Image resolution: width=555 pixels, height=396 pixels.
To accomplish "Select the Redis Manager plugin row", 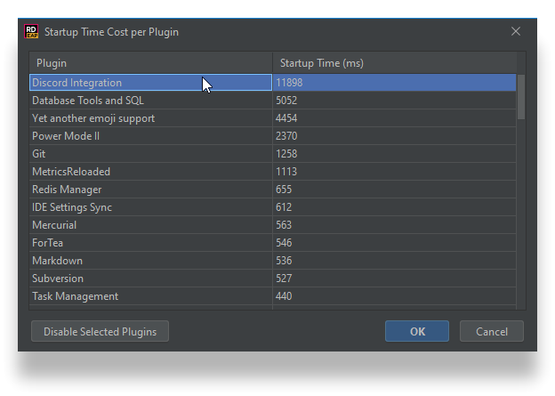I will click(x=273, y=190).
